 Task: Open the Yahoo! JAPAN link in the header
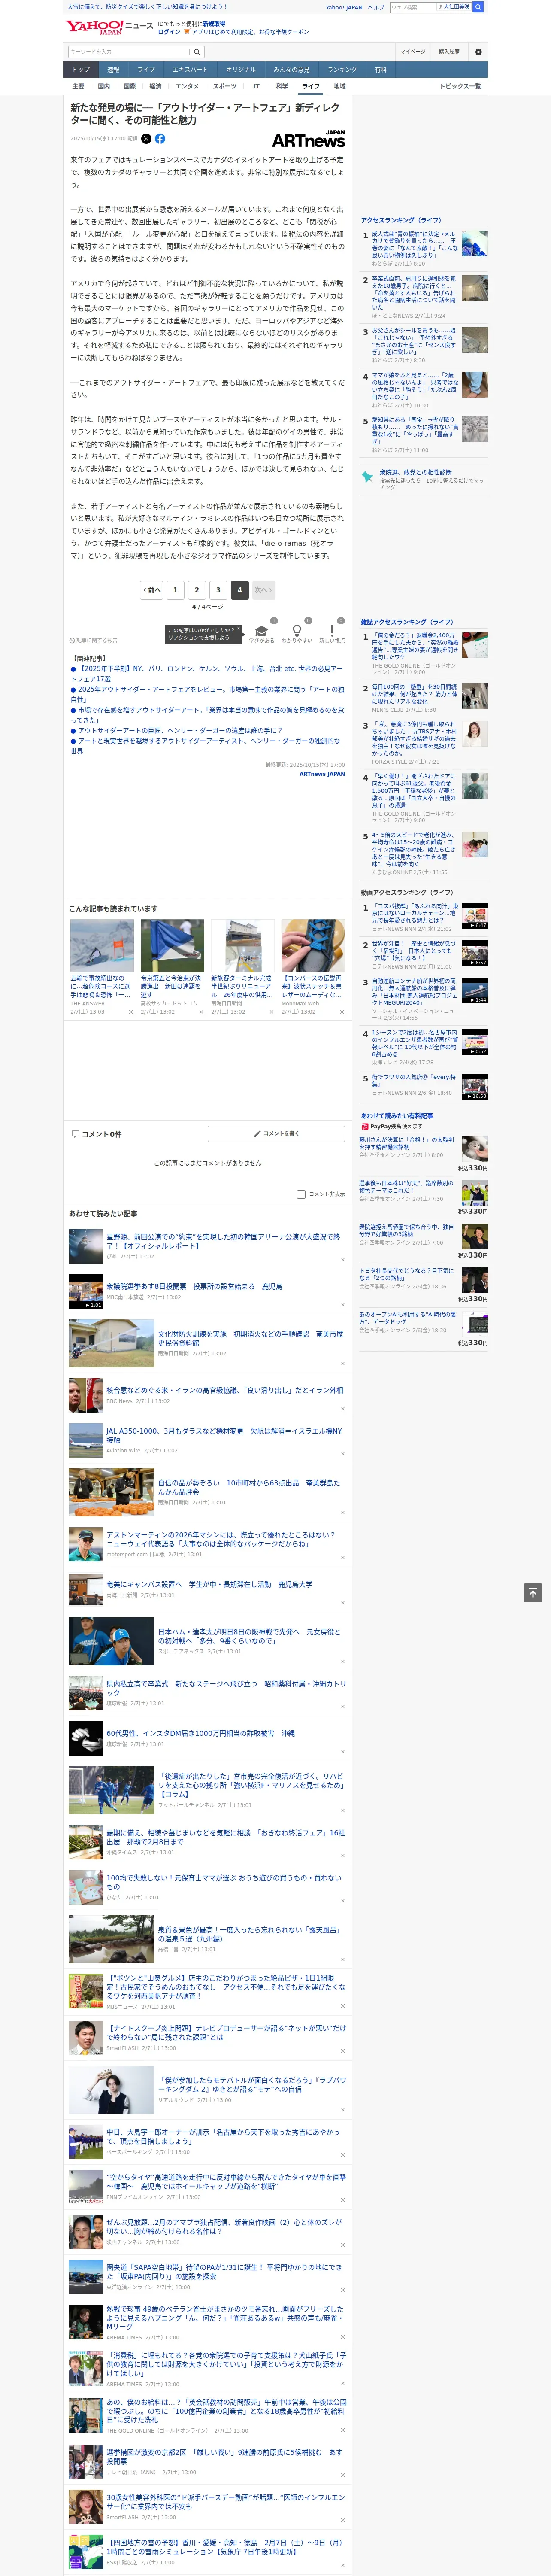point(344,7)
